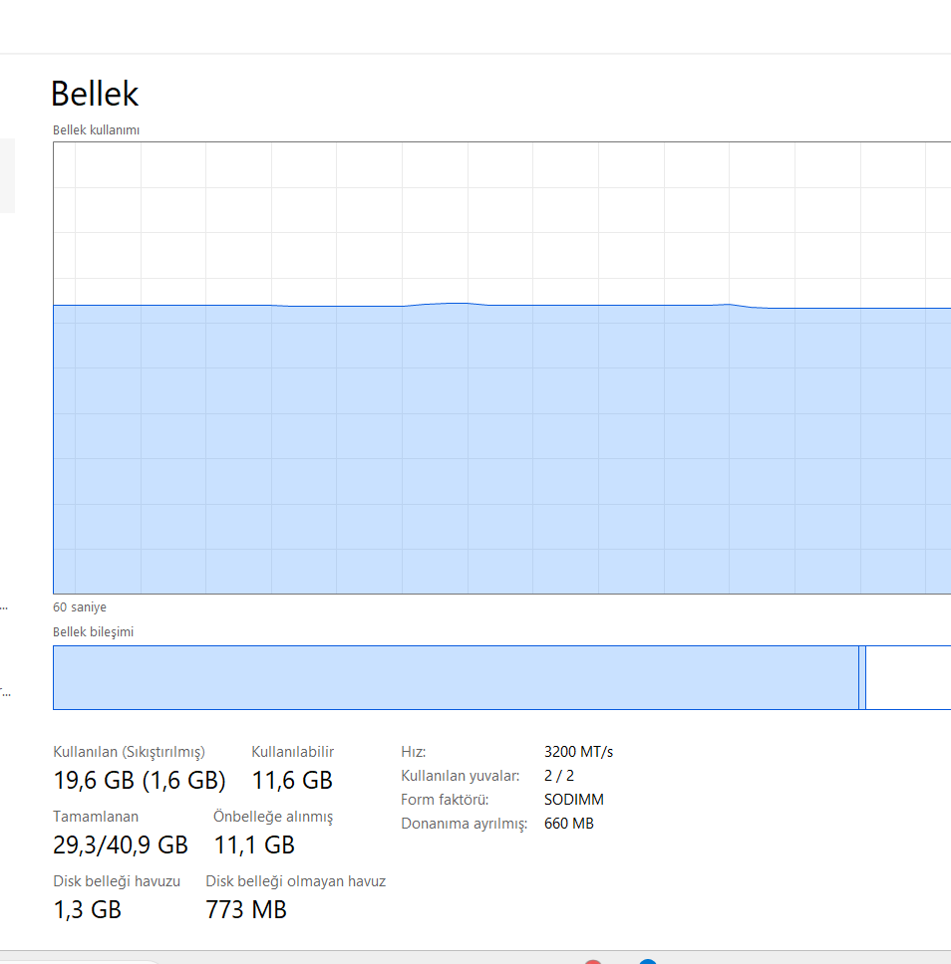Click the Tamamlanan 29,3/40,9 GB value
Viewport: 951px width, 964px height.
121,844
